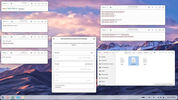
Task: Toggle the grid/list view icon in Dateien
Action: pos(160,53)
